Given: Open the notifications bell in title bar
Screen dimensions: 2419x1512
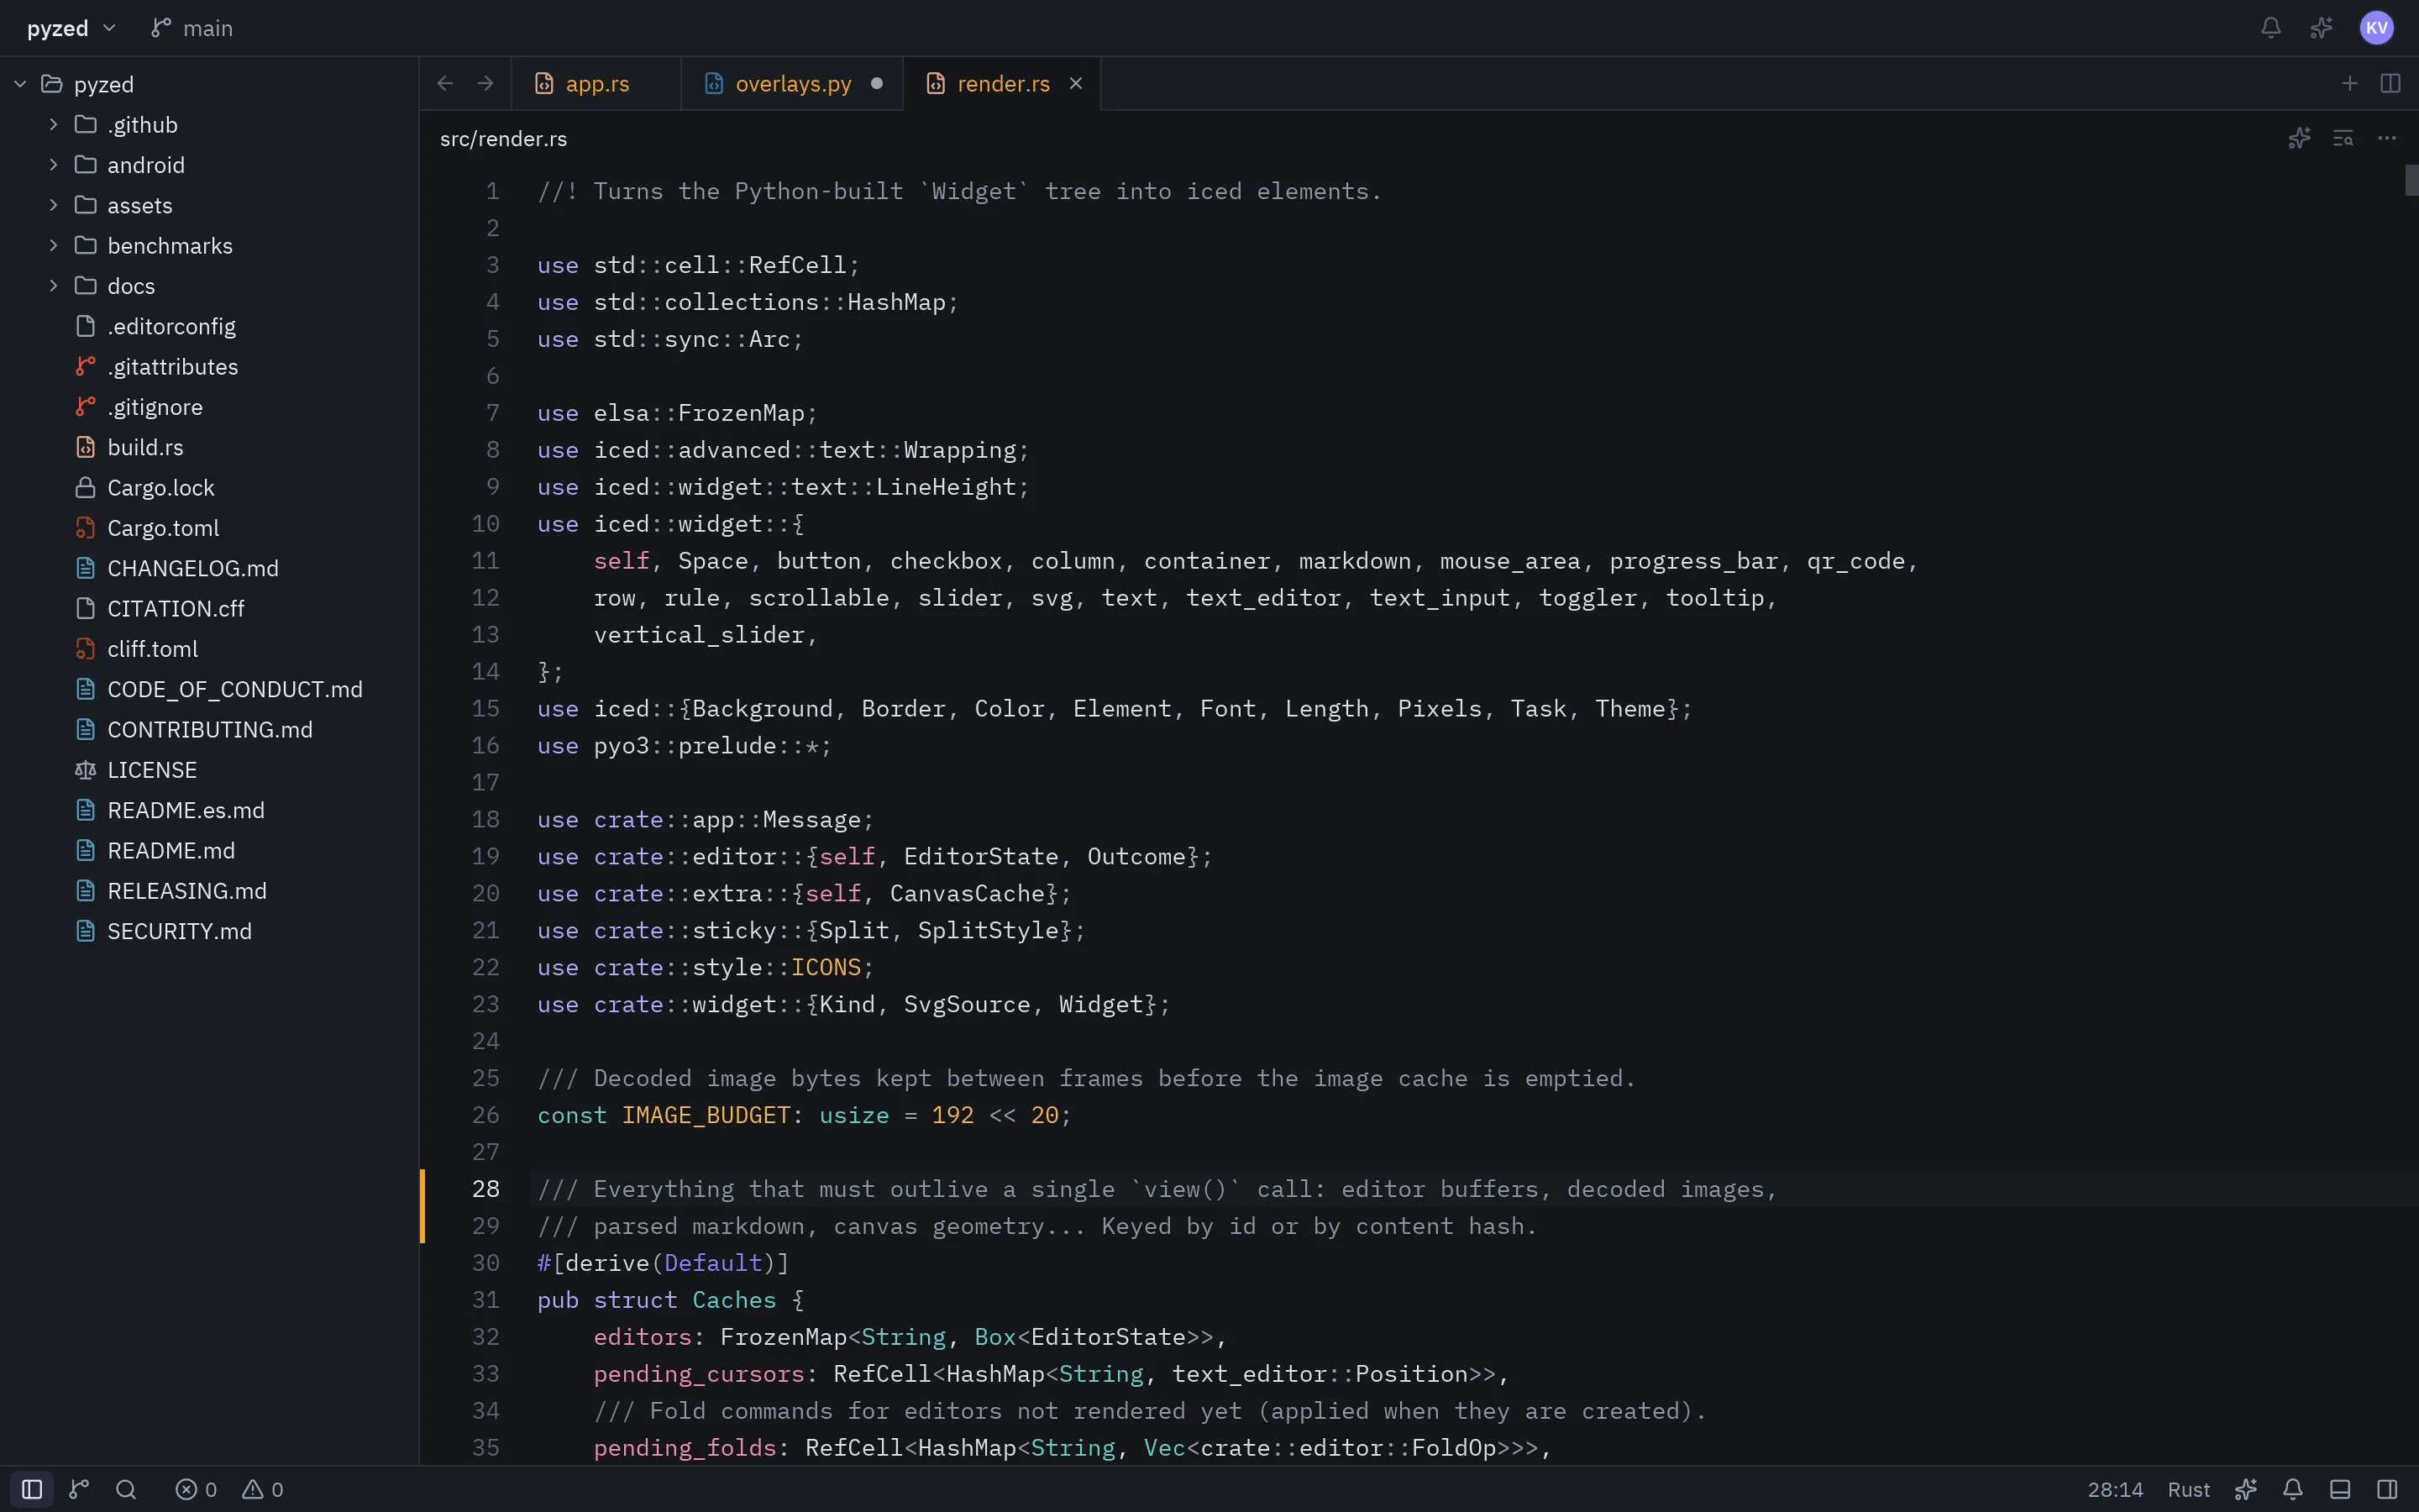Looking at the screenshot, I should tap(2271, 28).
